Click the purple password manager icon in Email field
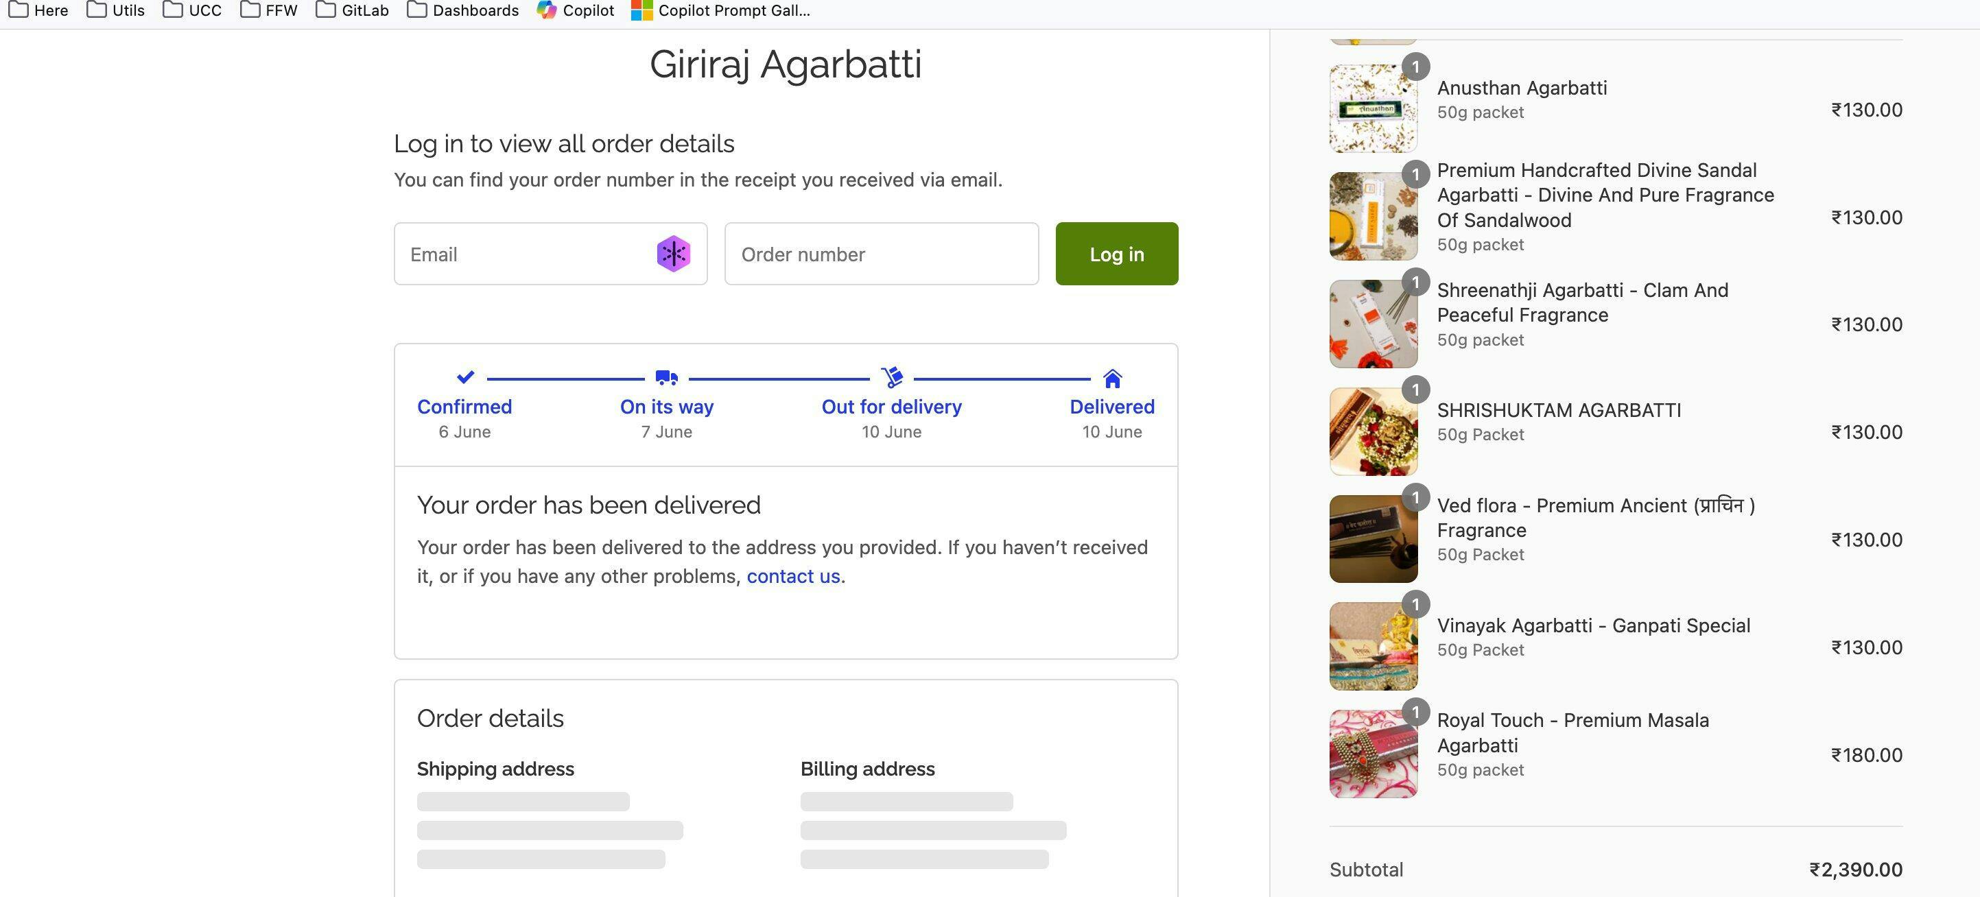 click(673, 254)
